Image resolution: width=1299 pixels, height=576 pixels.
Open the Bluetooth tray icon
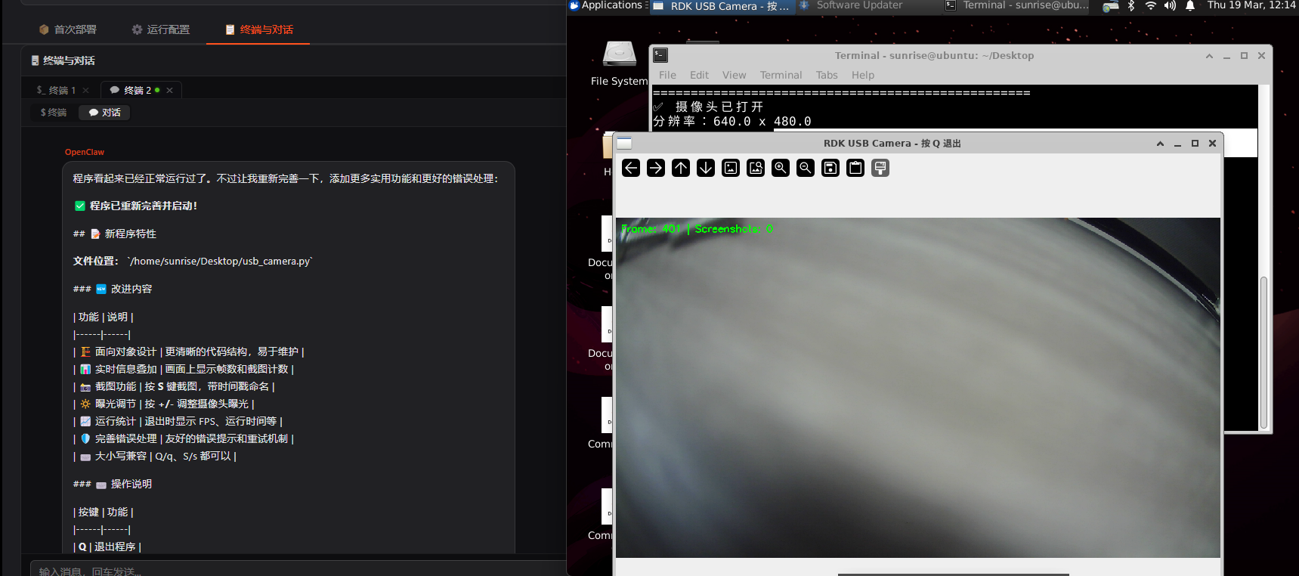[x=1131, y=5]
